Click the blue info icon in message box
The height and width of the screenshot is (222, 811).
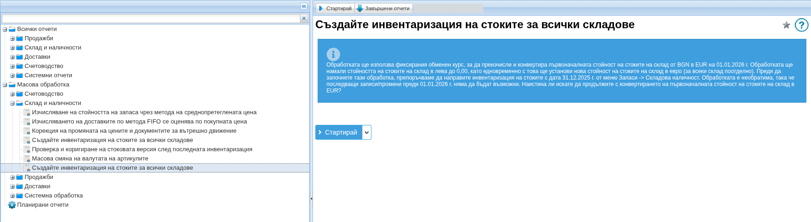(333, 54)
